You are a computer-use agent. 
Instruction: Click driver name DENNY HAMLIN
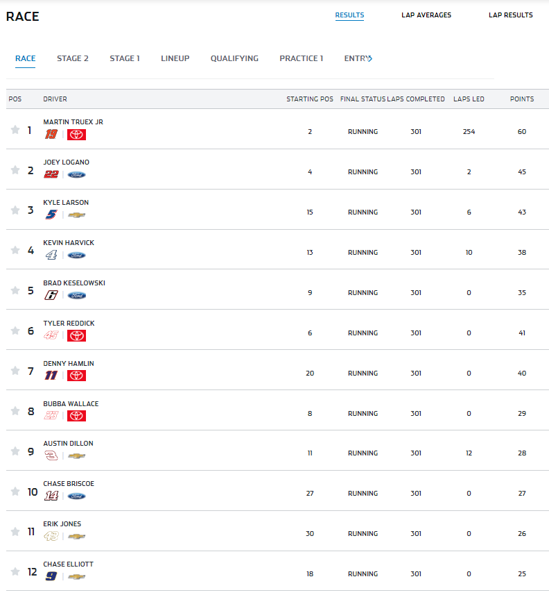(69, 364)
